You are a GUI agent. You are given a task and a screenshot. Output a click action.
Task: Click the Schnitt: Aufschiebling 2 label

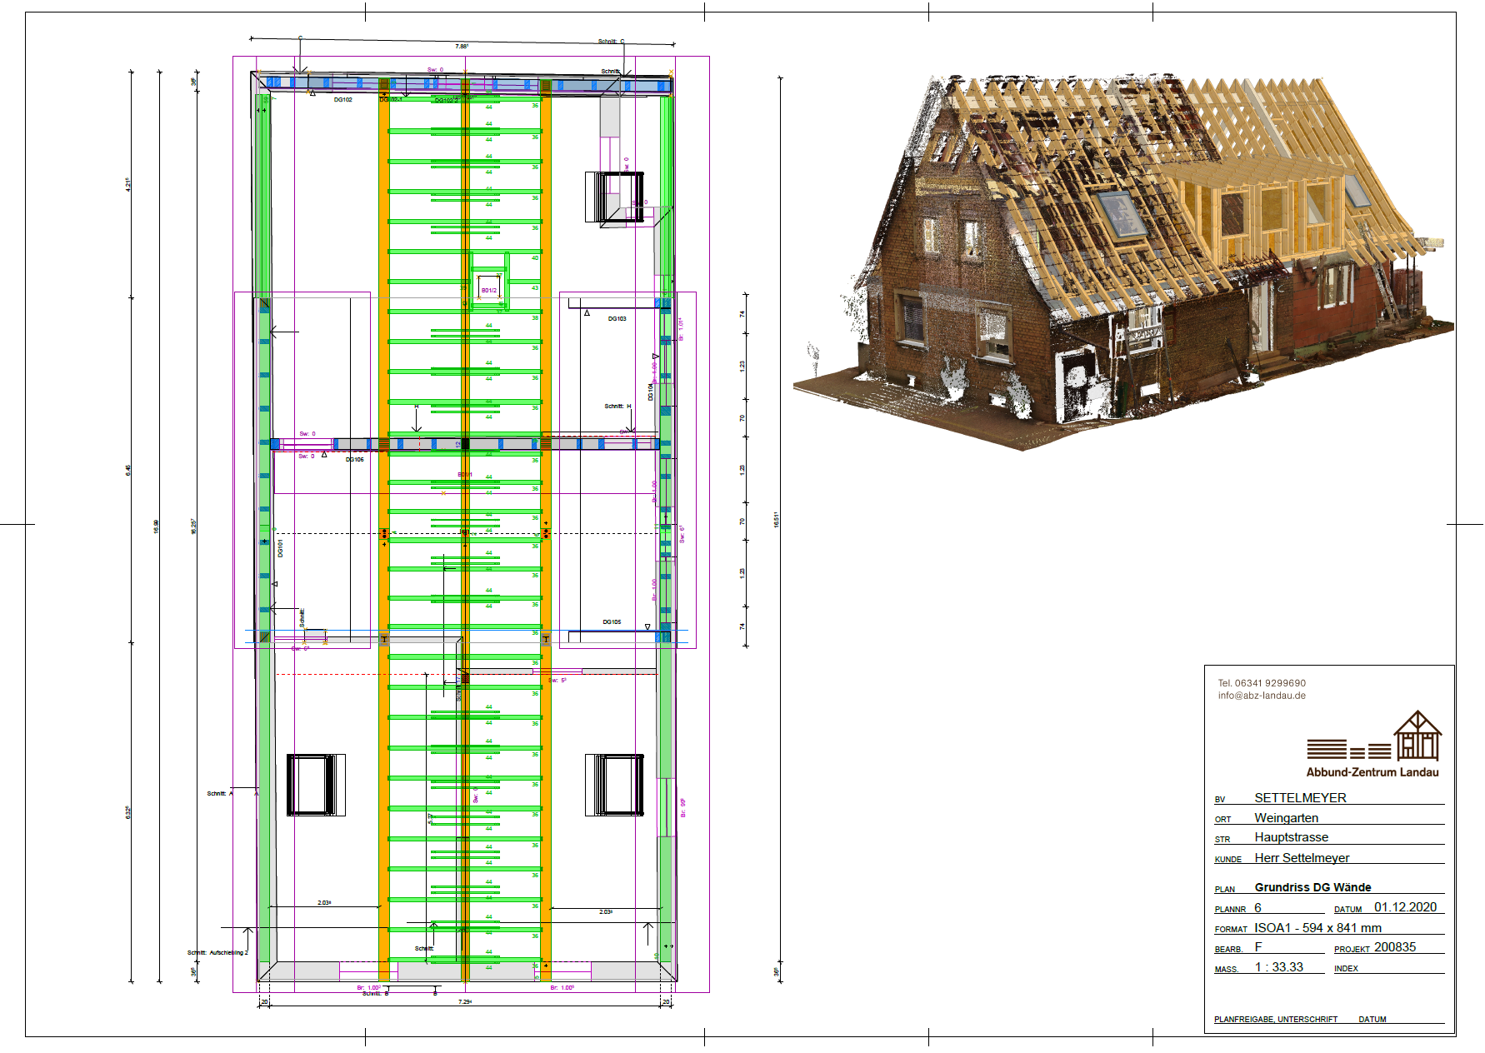point(217,952)
